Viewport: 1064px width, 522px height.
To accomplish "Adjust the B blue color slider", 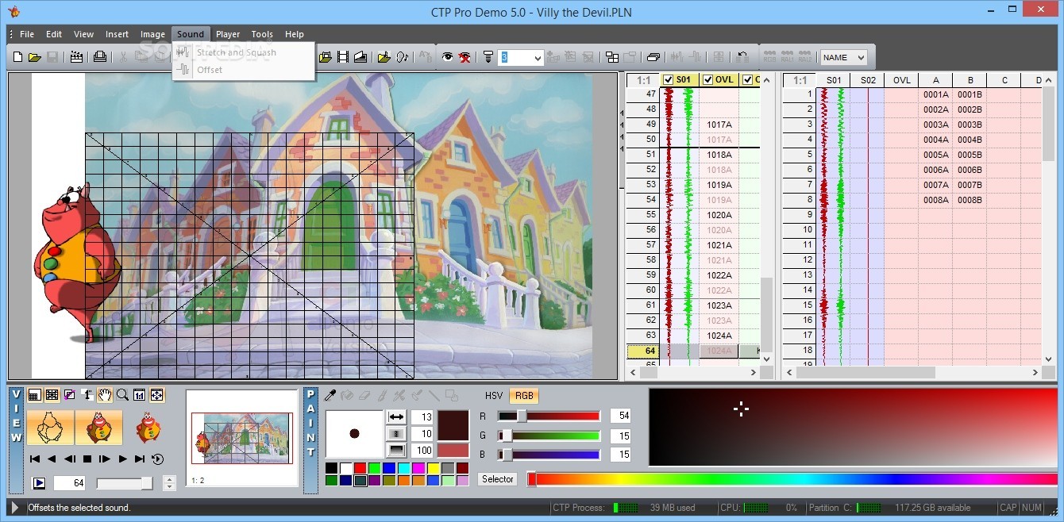I will click(549, 455).
